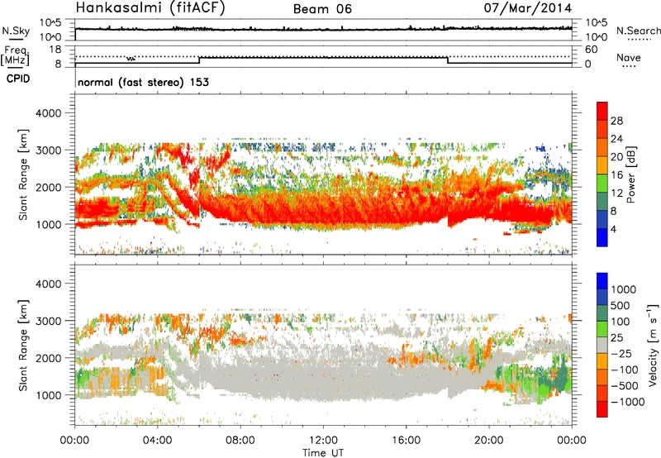This screenshot has width=661, height=458.
Task: Click the 'N.Sky' legend label
Action: (16, 31)
